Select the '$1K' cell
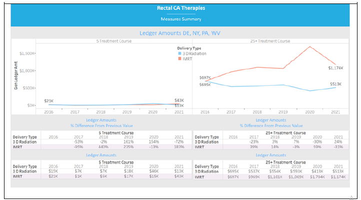 (x=78, y=177)
